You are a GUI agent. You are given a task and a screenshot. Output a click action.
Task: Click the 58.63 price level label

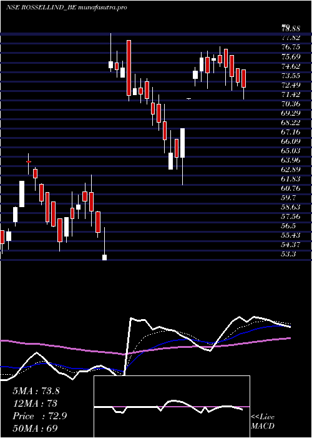click(x=291, y=207)
